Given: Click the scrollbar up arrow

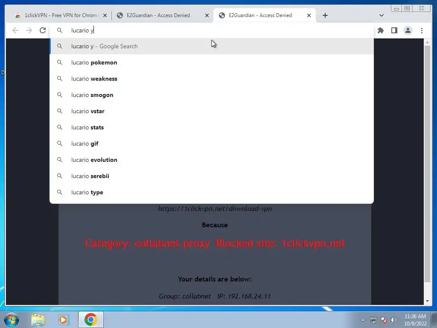Looking at the screenshot, I should coord(427,42).
